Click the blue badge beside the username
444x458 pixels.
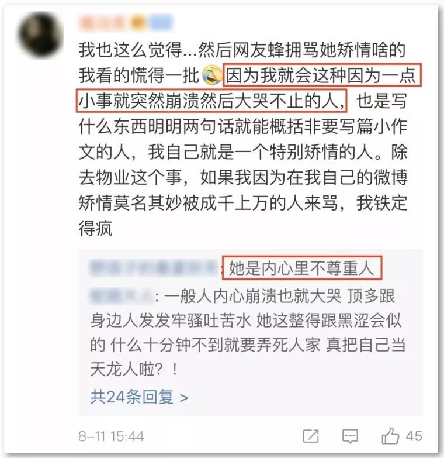tap(161, 23)
